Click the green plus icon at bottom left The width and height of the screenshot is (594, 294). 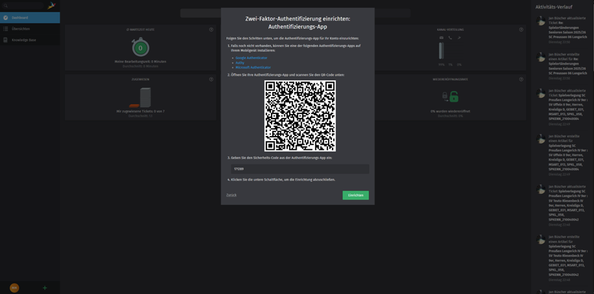point(45,288)
